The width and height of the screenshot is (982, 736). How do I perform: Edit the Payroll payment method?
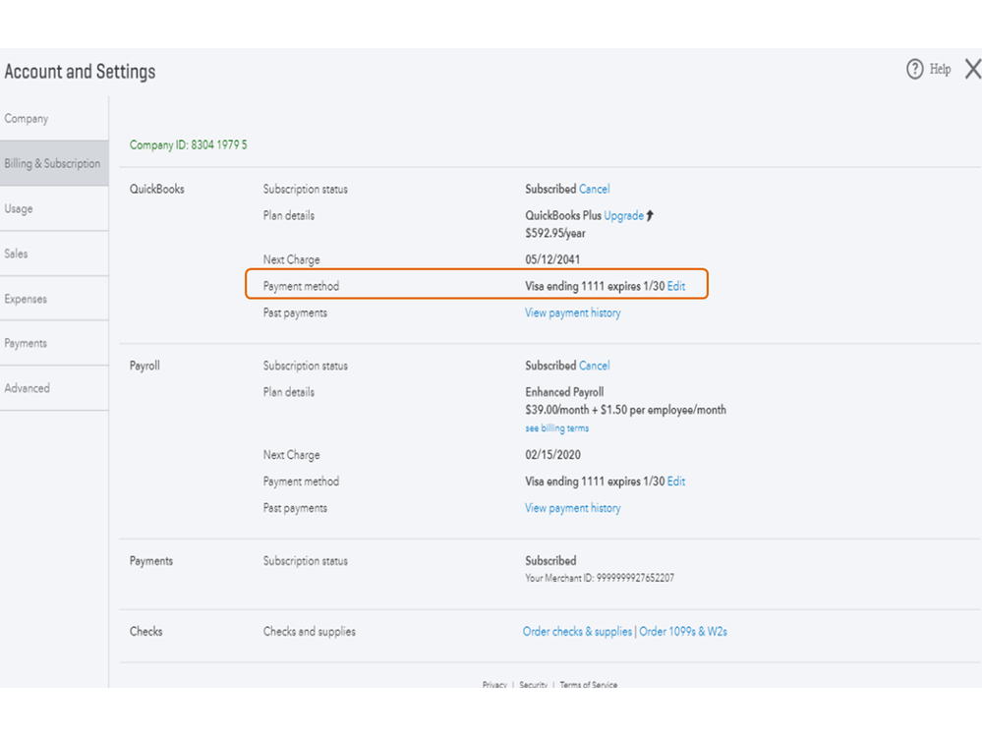676,481
